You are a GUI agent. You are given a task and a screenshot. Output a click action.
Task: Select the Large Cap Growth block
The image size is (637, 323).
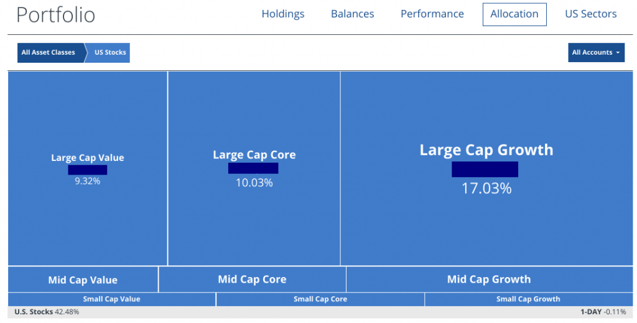486,168
